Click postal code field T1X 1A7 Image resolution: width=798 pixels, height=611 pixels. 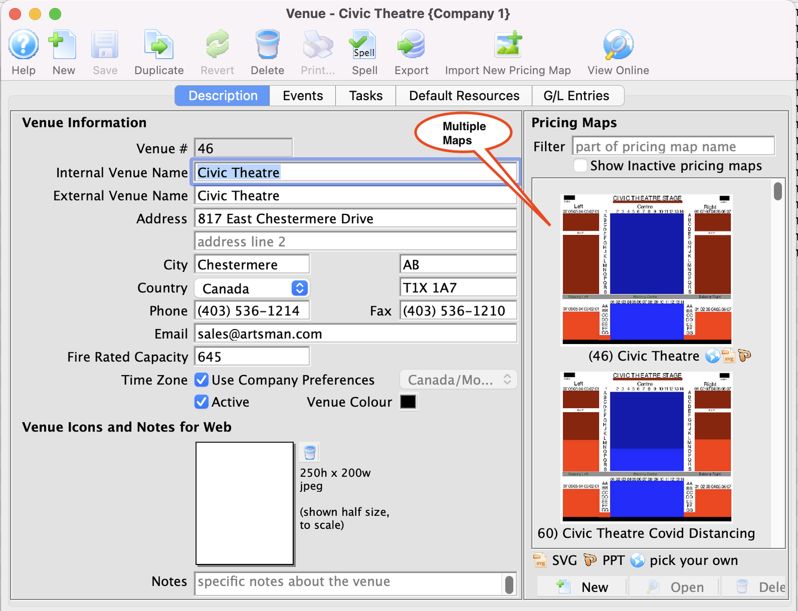(458, 288)
